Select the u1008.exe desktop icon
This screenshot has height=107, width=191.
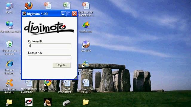pyautogui.click(x=86, y=25)
